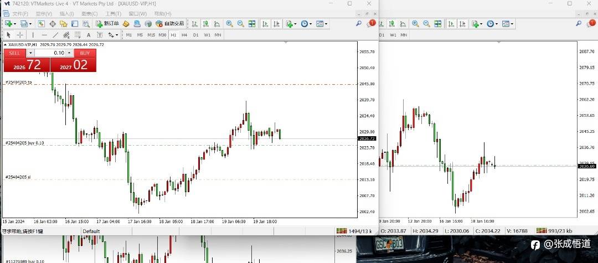
Task: Select the text 'A' tool
Action: [x=89, y=35]
